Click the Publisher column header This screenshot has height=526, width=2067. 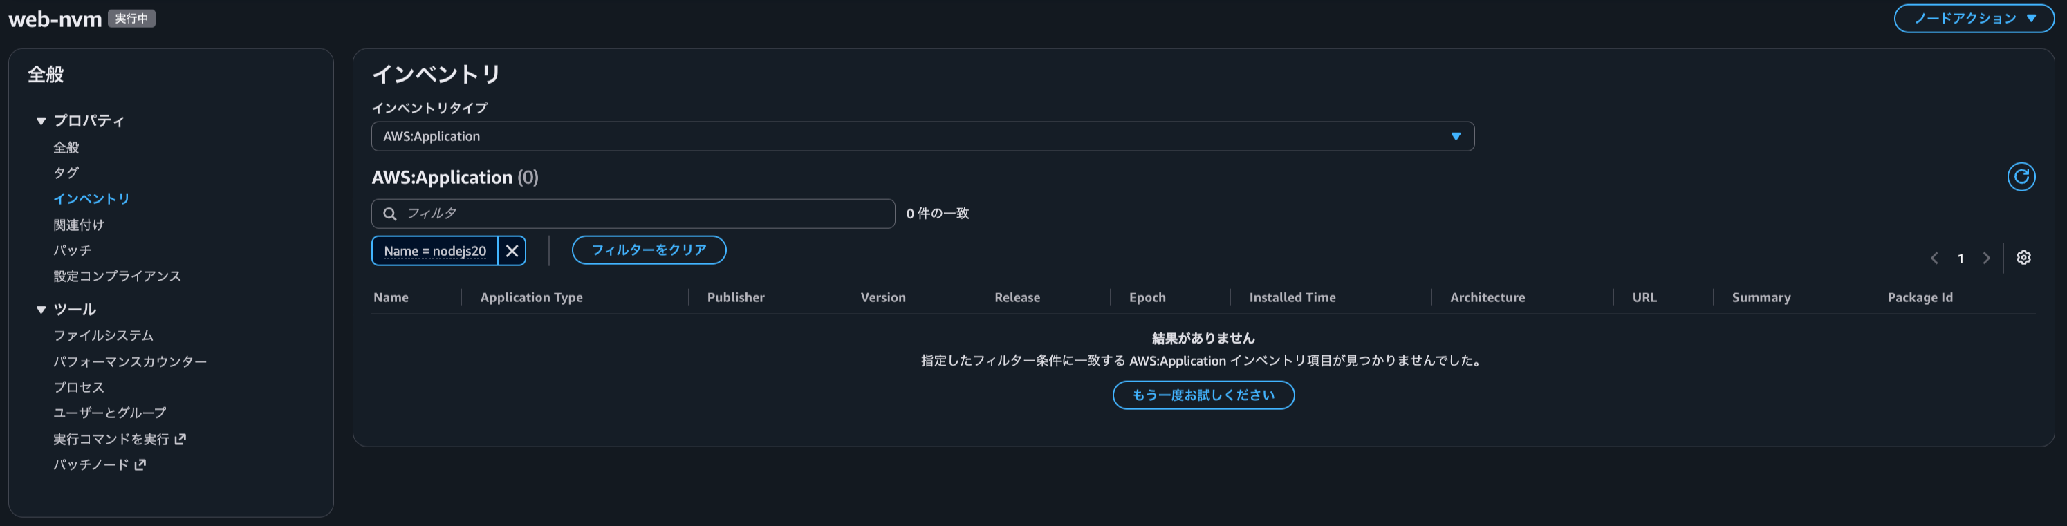click(736, 297)
